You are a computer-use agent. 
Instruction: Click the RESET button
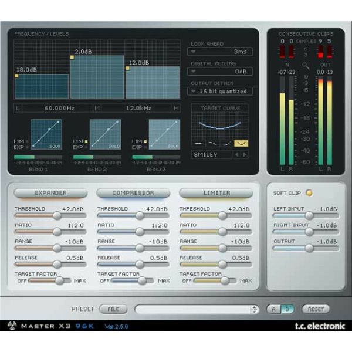point(316,309)
